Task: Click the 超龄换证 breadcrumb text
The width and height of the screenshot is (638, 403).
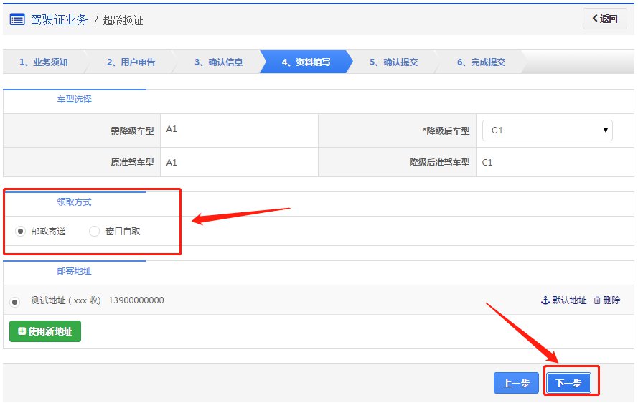Action: point(123,20)
